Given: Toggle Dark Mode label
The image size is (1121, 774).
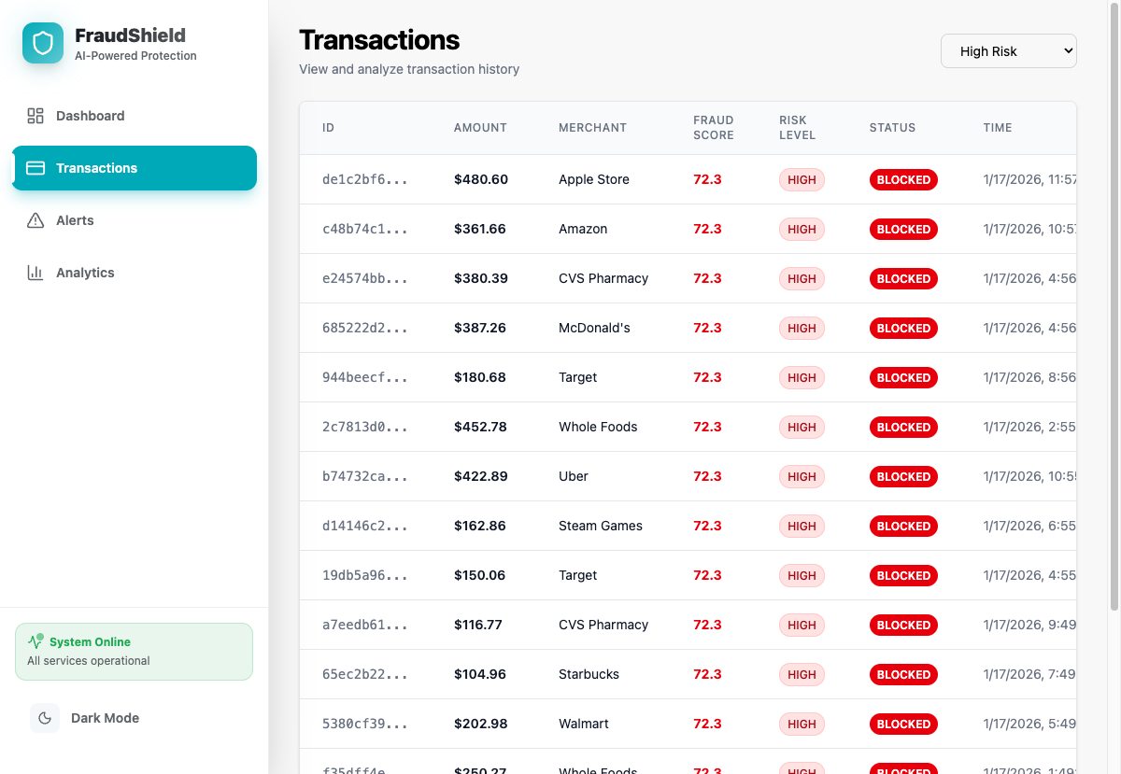Looking at the screenshot, I should pyautogui.click(x=105, y=718).
